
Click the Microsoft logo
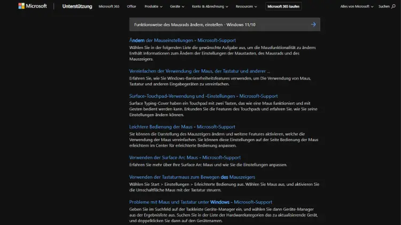[33, 6]
